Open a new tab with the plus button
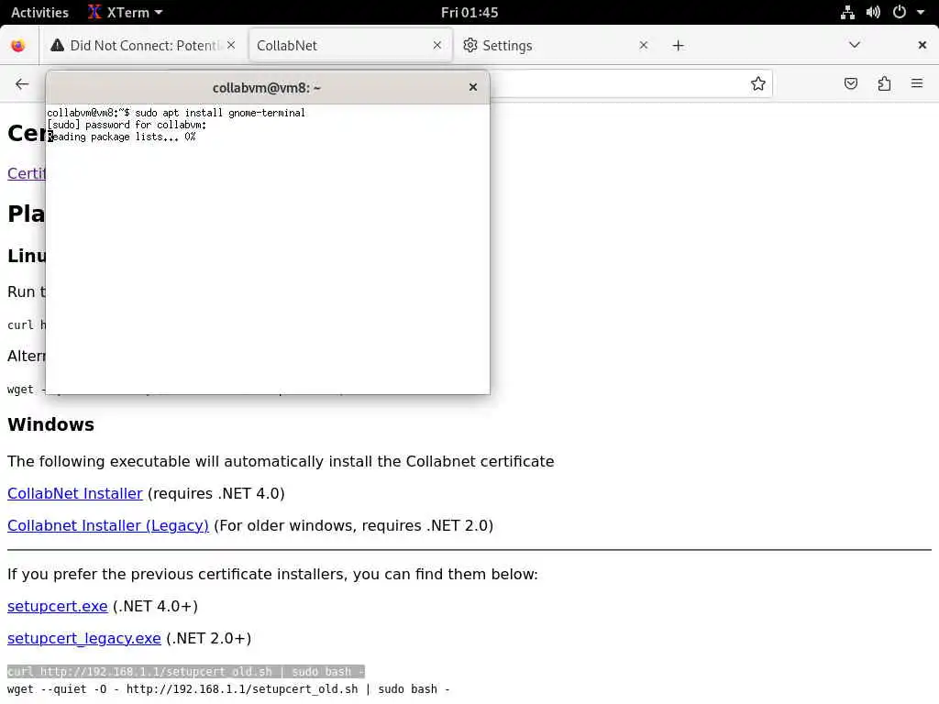The image size is (939, 704). pos(678,46)
